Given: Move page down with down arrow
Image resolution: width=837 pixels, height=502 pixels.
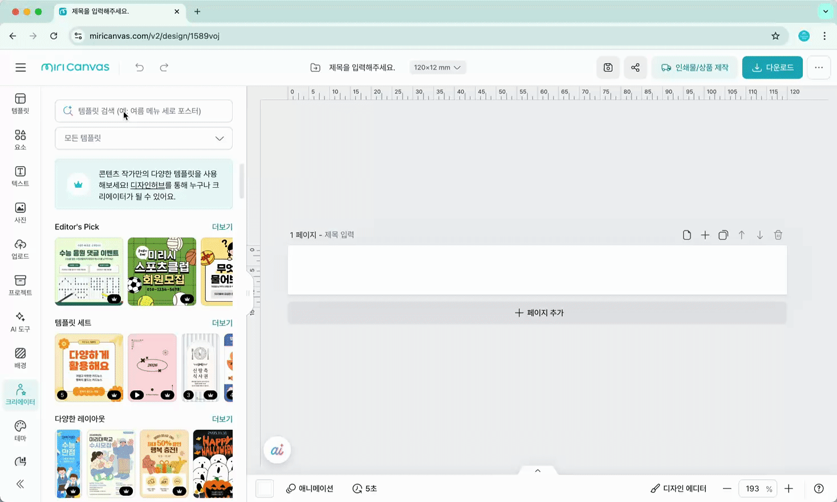Looking at the screenshot, I should (759, 235).
